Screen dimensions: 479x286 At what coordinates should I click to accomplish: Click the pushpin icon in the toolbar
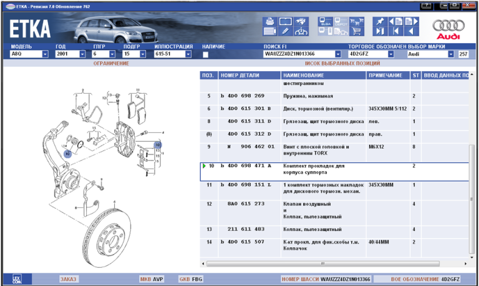(x=380, y=21)
